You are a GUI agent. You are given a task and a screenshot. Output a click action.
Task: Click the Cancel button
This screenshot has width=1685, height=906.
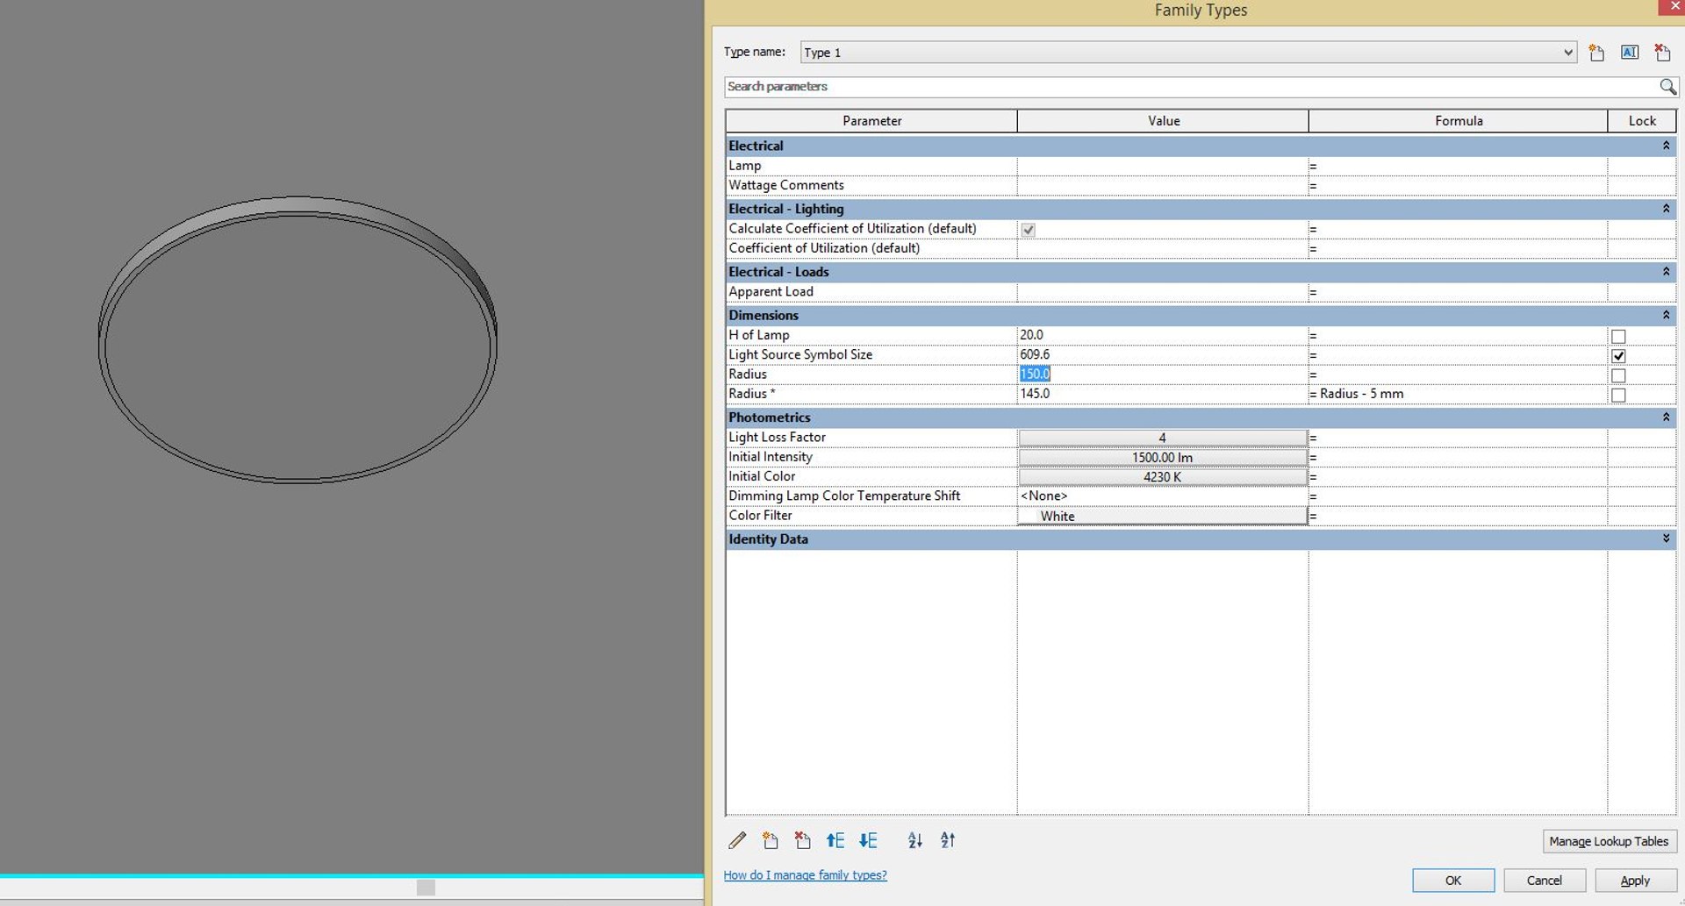1545,881
